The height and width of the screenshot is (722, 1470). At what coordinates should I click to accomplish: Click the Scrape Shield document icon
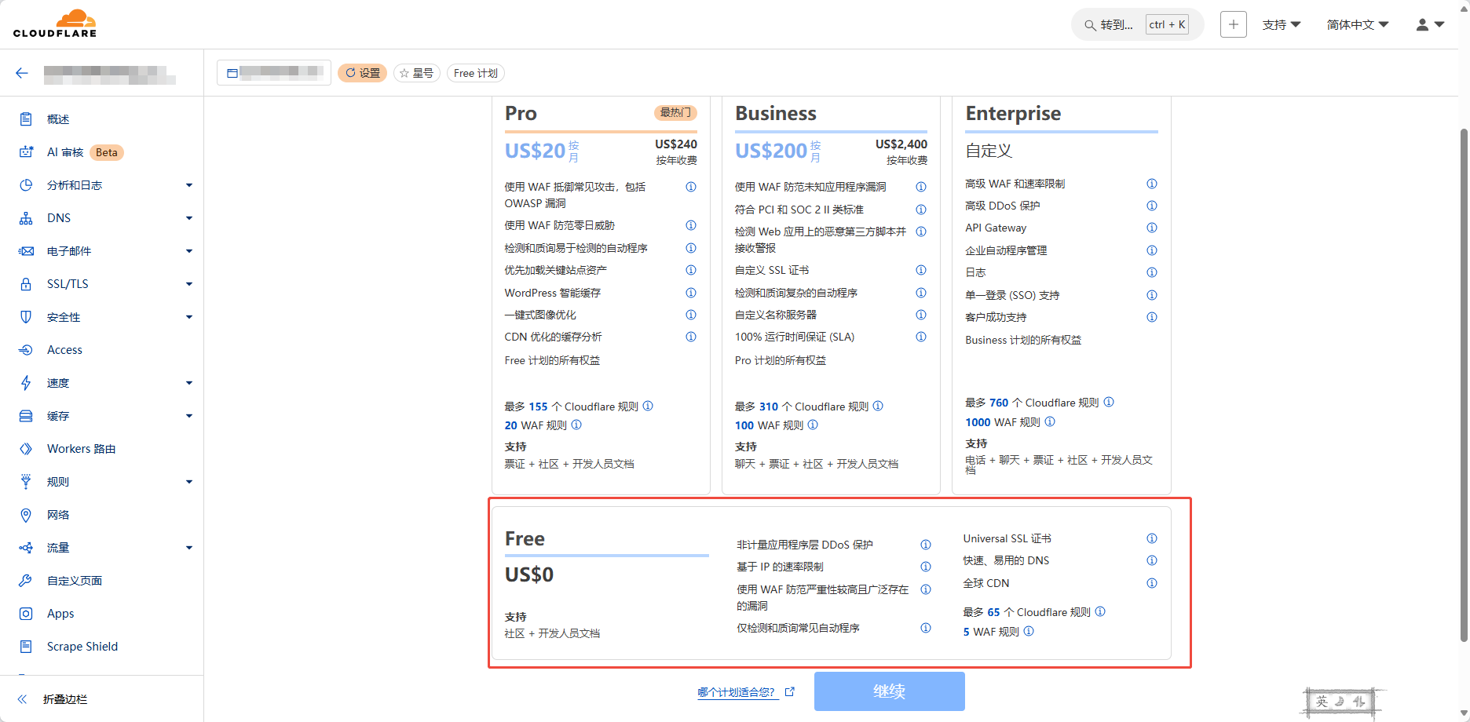[26, 647]
